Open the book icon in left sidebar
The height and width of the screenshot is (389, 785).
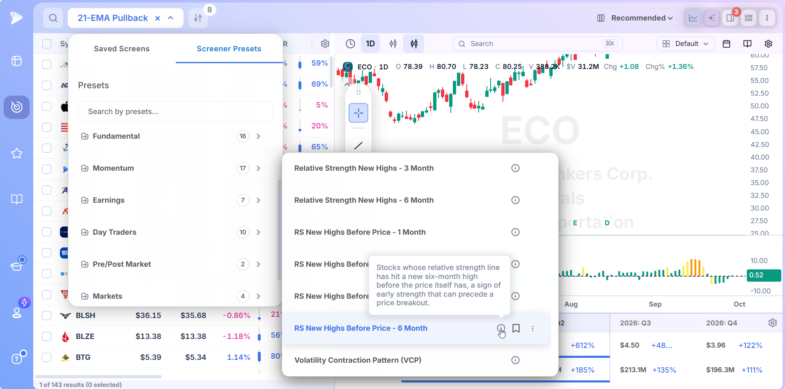[x=16, y=199]
